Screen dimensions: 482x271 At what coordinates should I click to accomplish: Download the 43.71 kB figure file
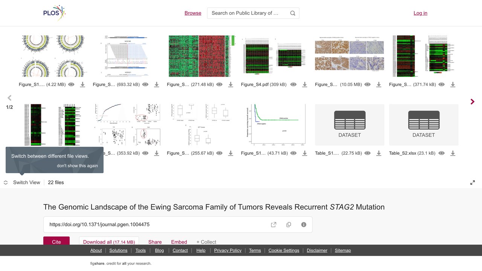click(x=305, y=153)
